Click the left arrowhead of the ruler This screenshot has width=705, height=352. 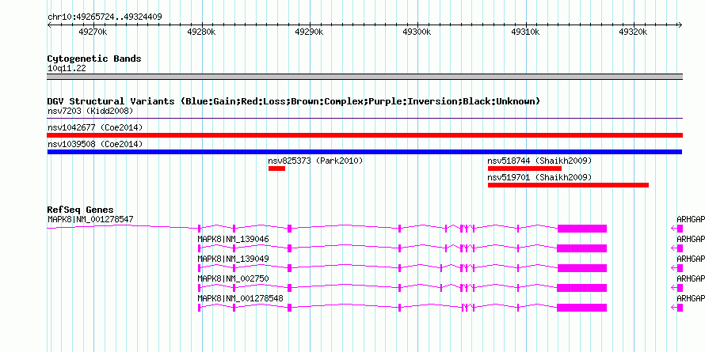(x=49, y=25)
